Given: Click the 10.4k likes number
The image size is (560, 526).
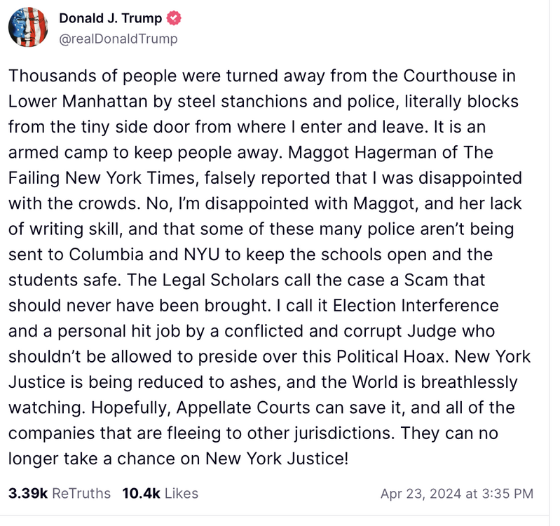Looking at the screenshot, I should click(x=142, y=494).
